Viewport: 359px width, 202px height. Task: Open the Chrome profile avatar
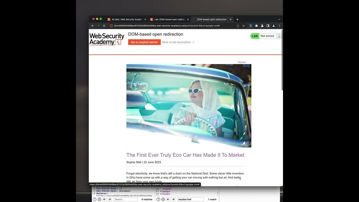pos(273,26)
